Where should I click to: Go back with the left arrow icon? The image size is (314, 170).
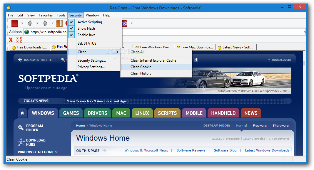30,23
